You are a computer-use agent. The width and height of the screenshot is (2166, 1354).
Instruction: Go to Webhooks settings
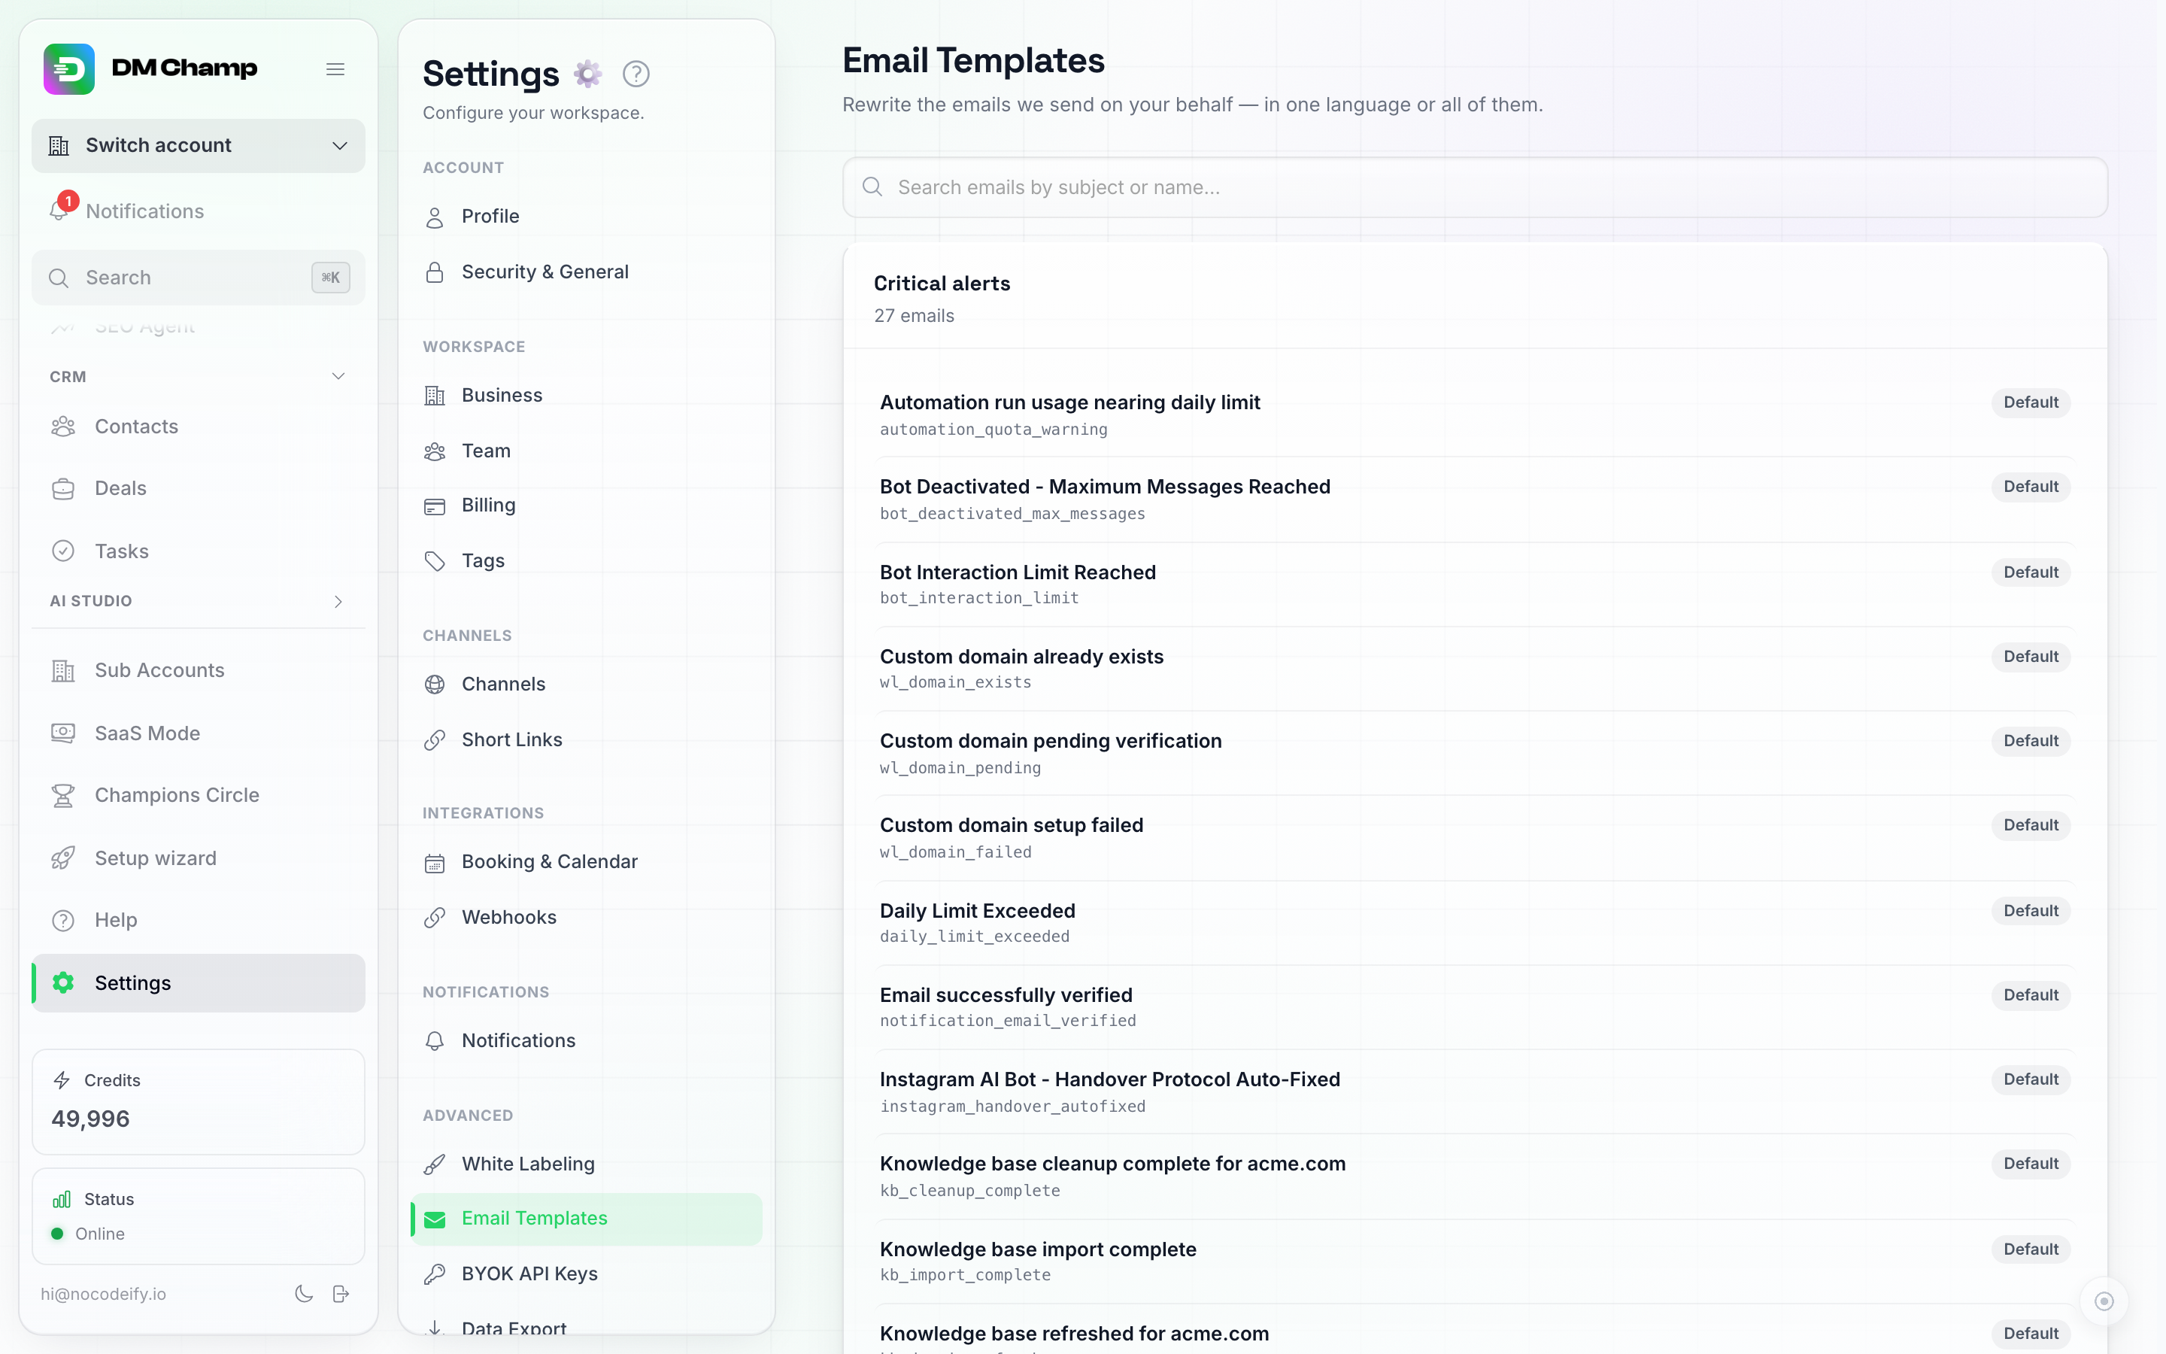click(587, 917)
